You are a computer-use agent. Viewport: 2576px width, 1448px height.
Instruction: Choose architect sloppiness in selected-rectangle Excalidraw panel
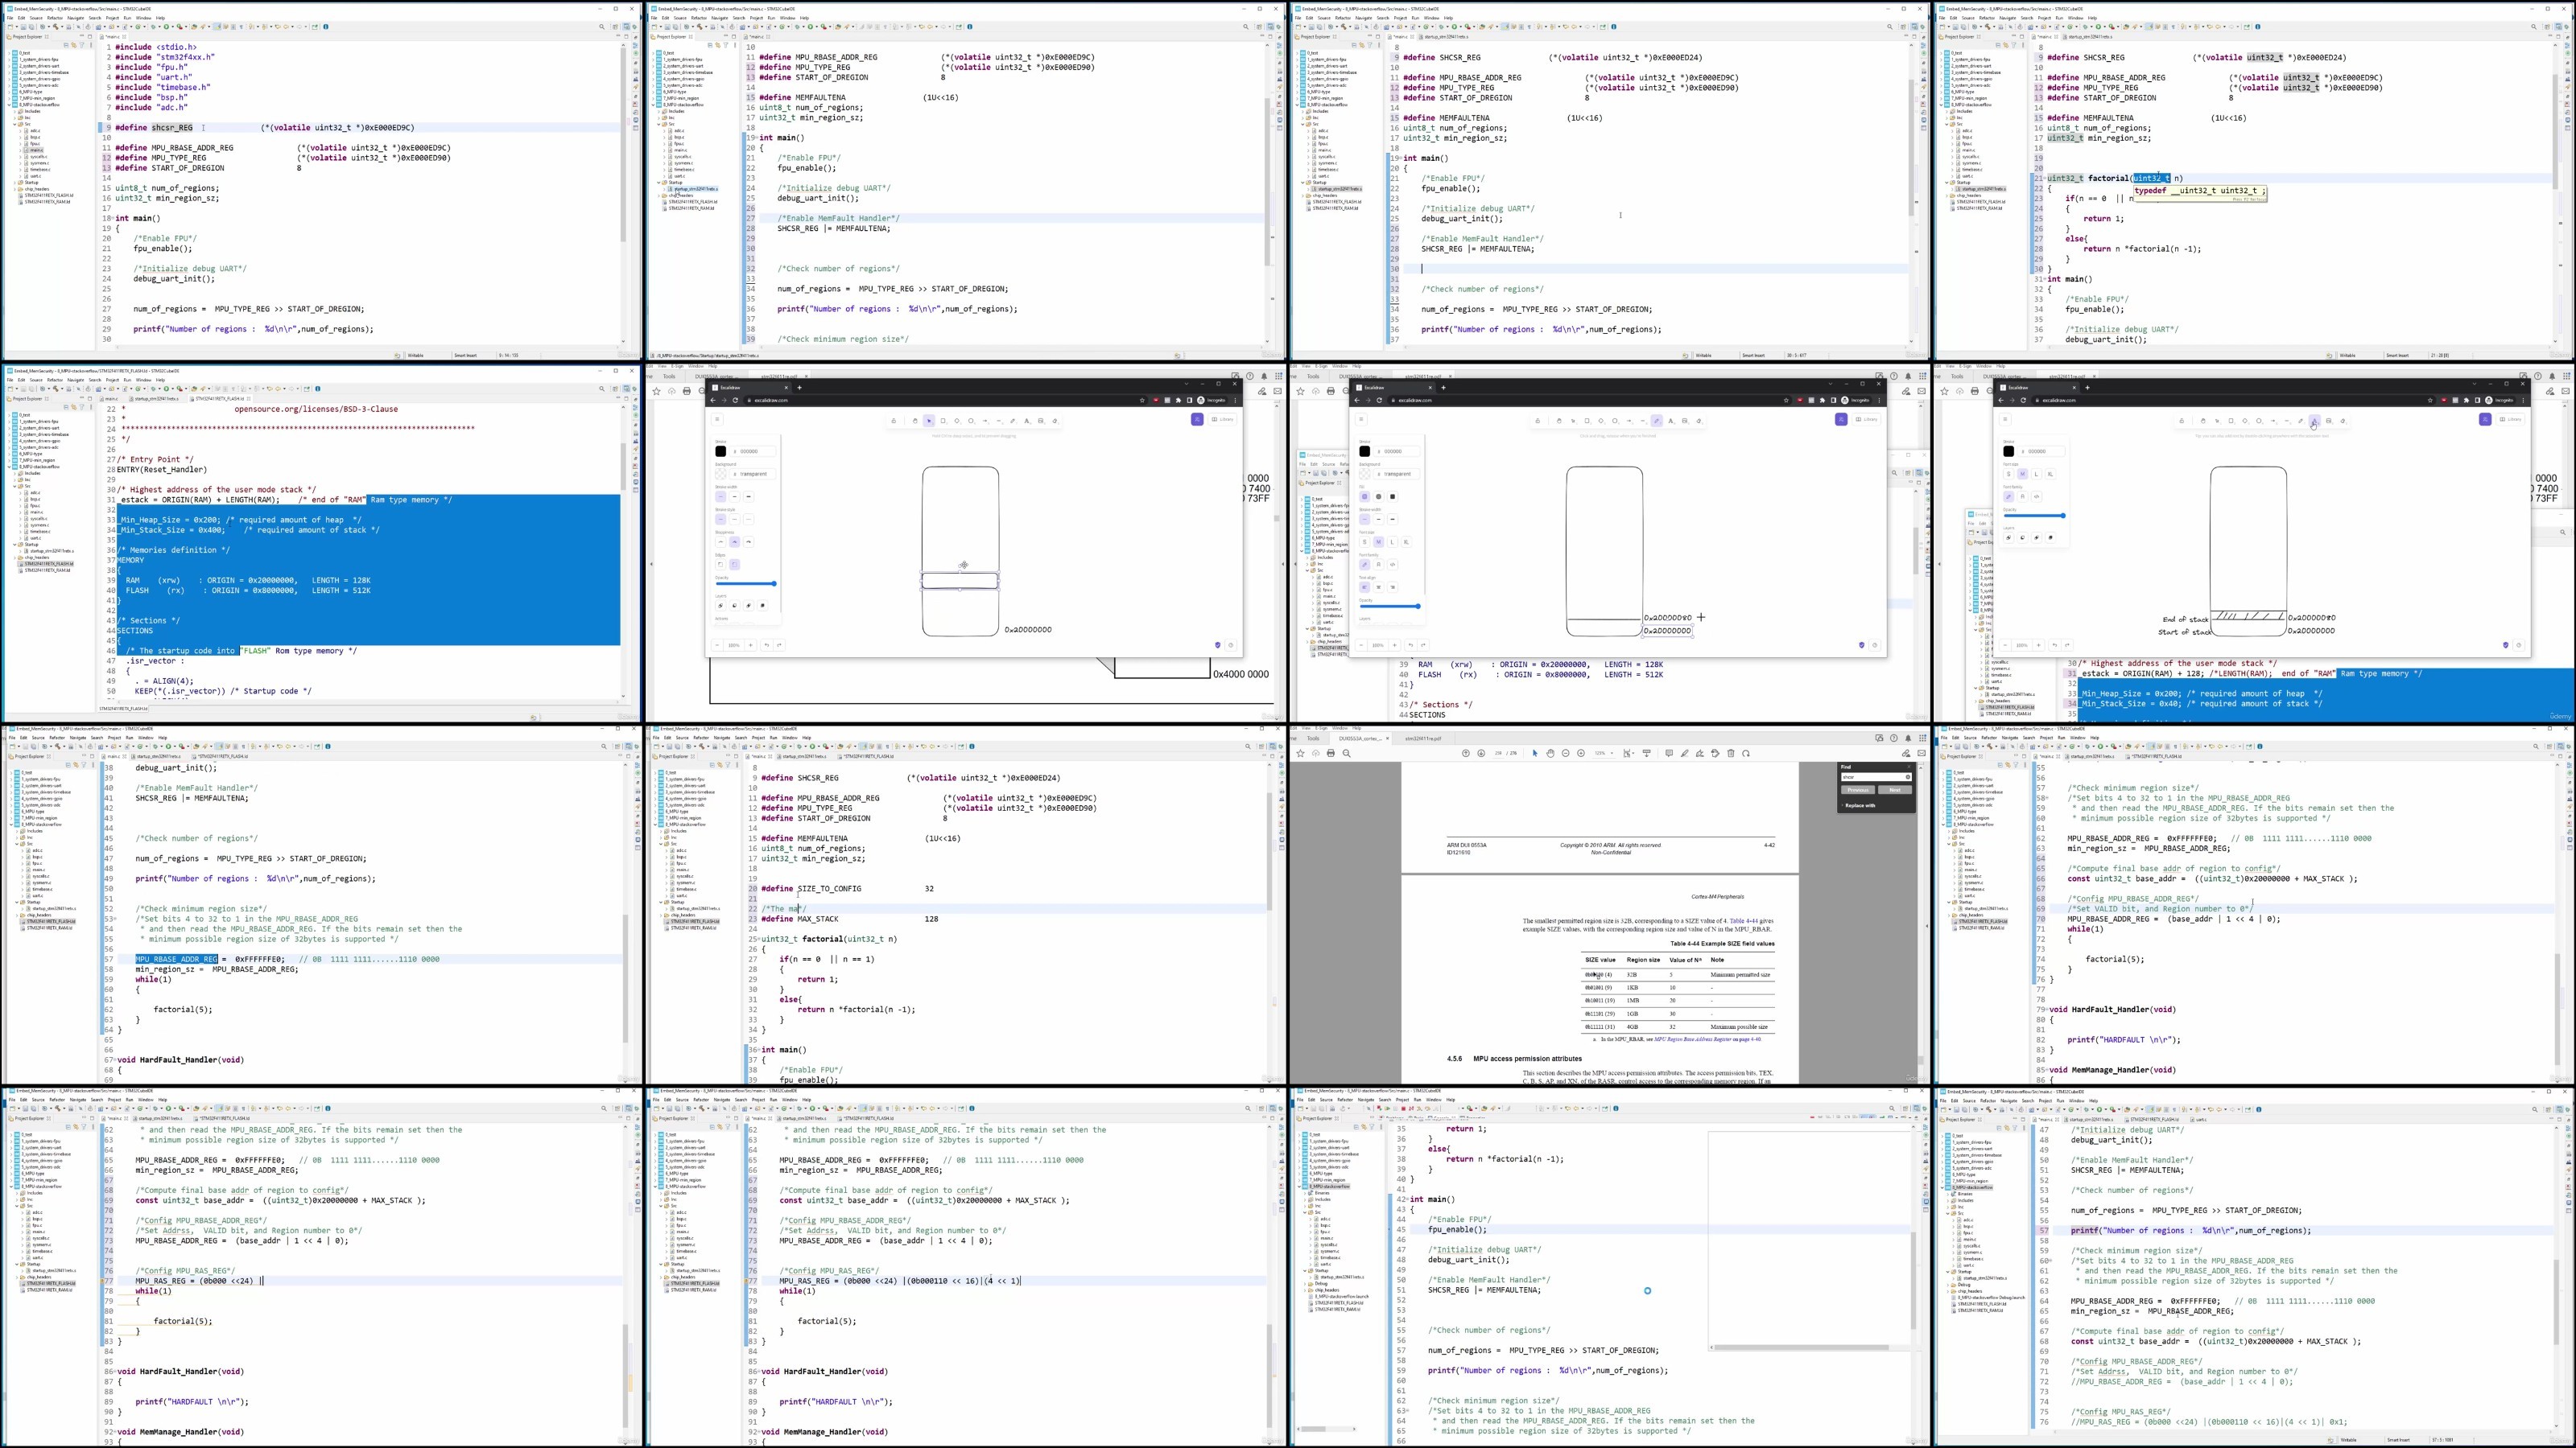[721, 541]
